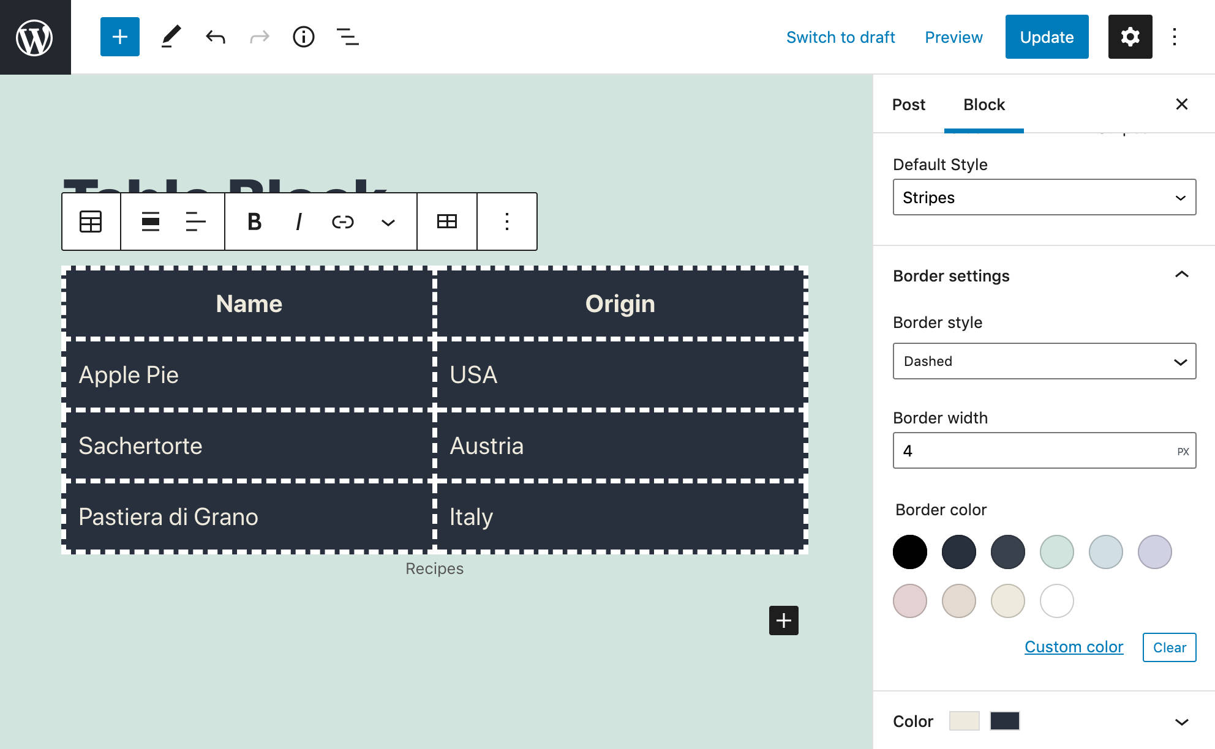Screen dimensions: 1215x749
Task: Expand the Color settings section
Action: pyautogui.click(x=1182, y=720)
